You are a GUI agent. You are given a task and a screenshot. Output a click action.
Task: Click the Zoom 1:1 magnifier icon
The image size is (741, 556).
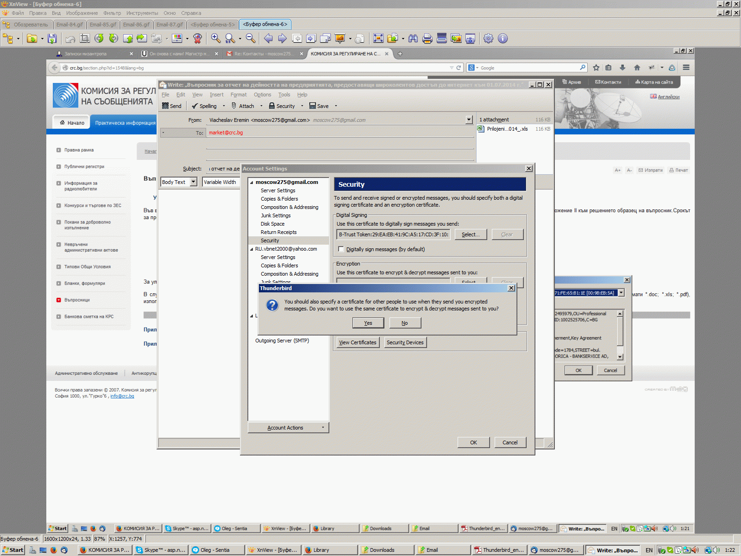click(230, 38)
